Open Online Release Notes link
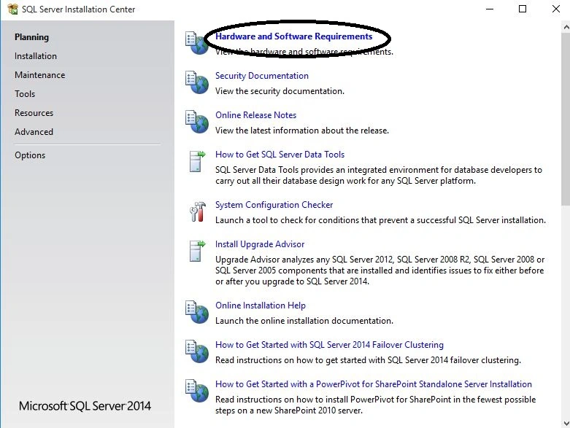The height and width of the screenshot is (428, 570). tap(255, 115)
